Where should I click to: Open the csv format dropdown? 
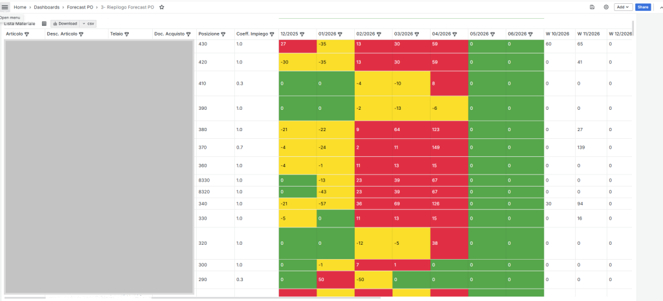click(87, 23)
